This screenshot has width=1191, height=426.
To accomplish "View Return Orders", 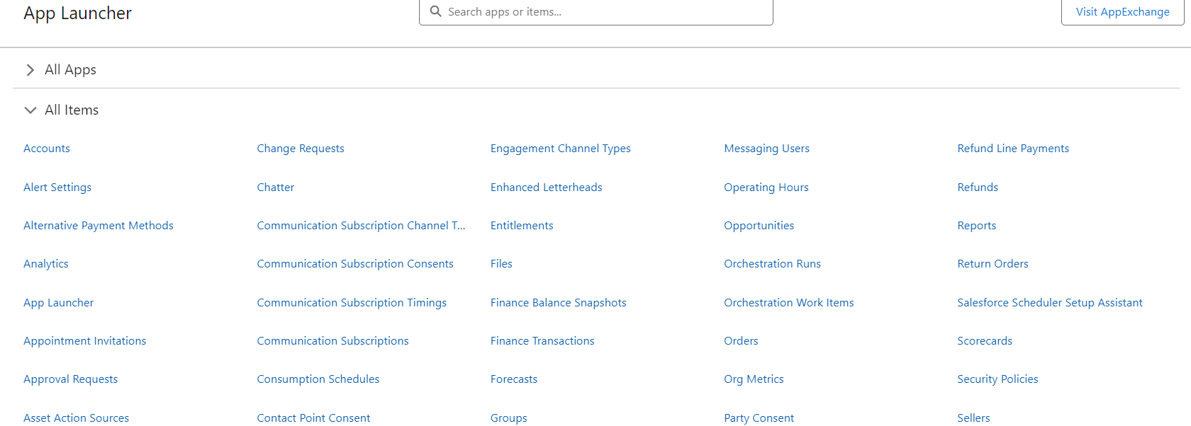I will pos(992,264).
